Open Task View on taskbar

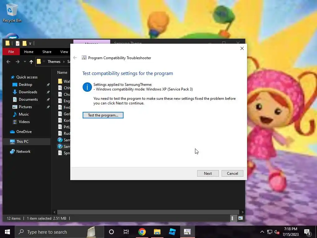[x=126, y=232]
